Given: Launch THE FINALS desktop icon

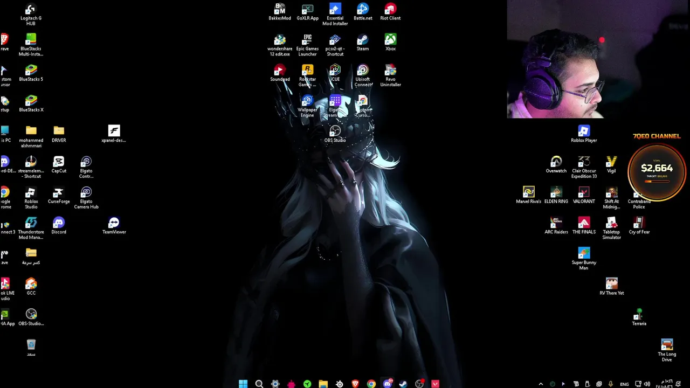Looking at the screenshot, I should click(x=584, y=226).
